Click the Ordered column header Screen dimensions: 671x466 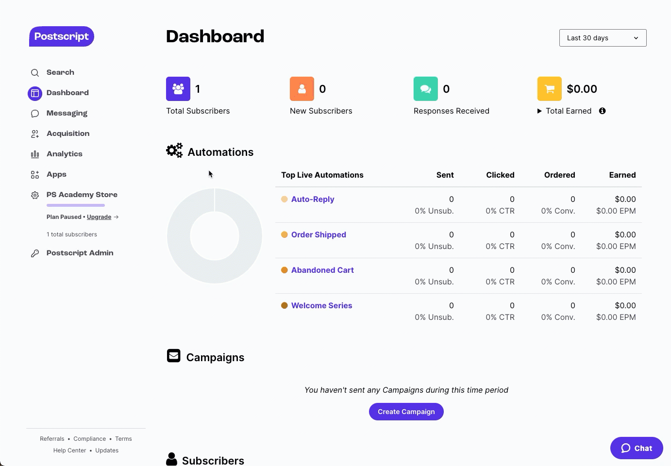pyautogui.click(x=559, y=175)
